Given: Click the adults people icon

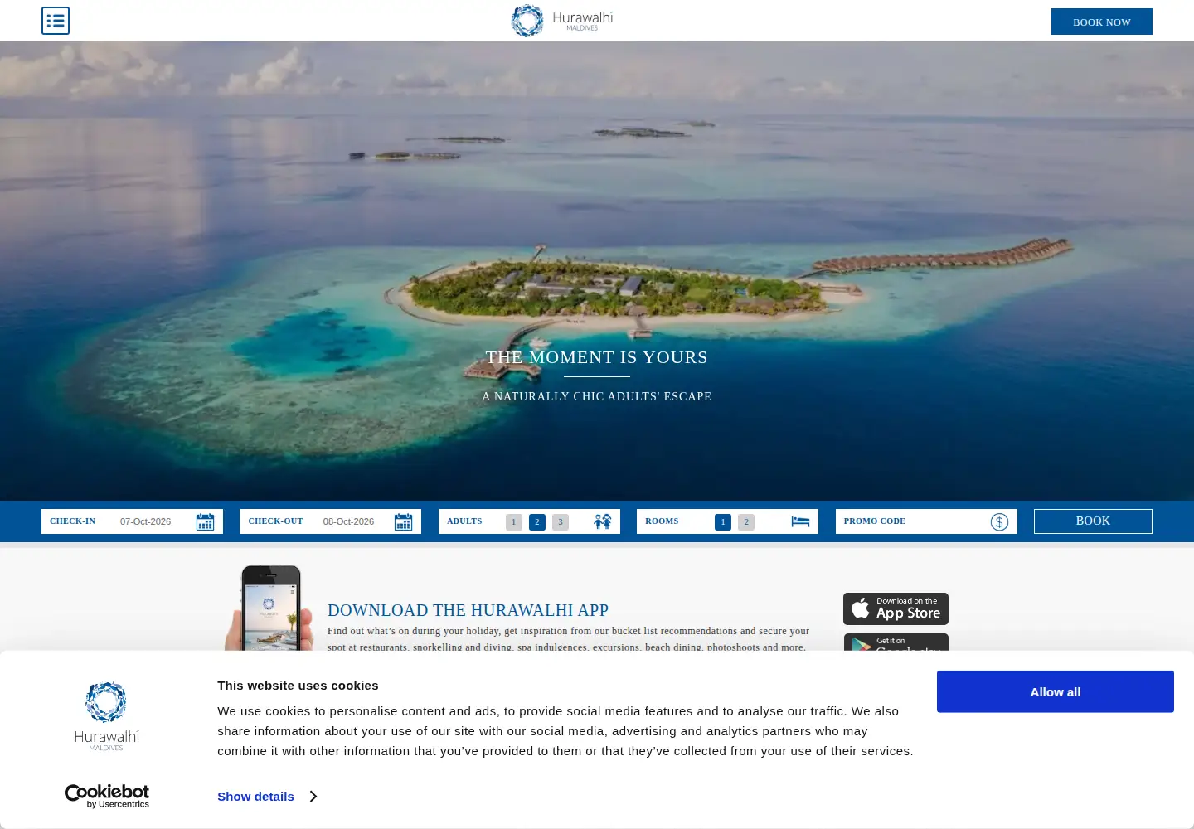Looking at the screenshot, I should point(603,521).
